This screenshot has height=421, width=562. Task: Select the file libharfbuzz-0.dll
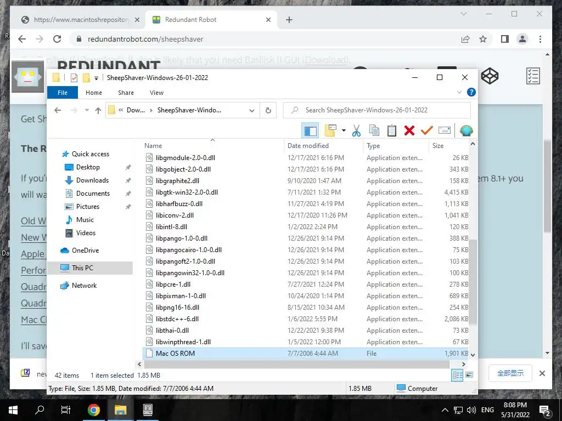179,204
